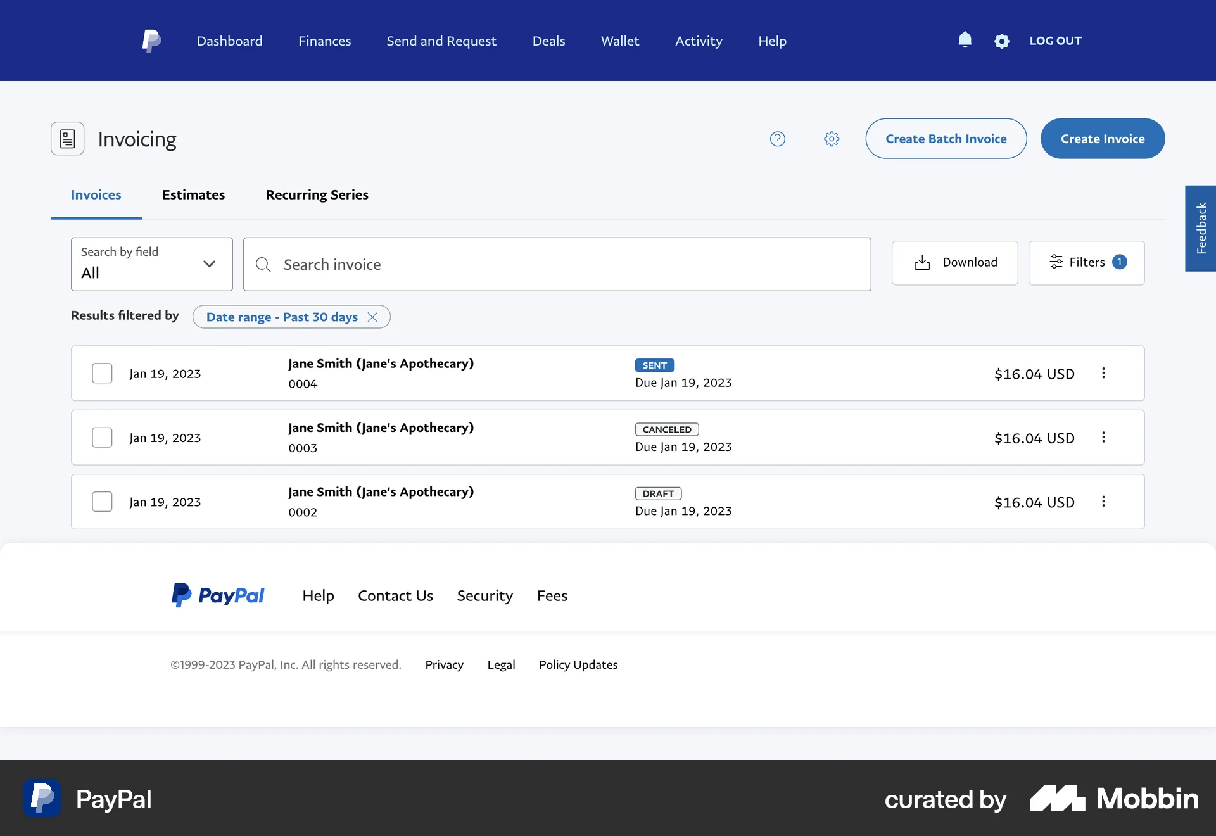This screenshot has width=1216, height=836.
Task: Open notifications via the bell icon
Action: click(965, 41)
